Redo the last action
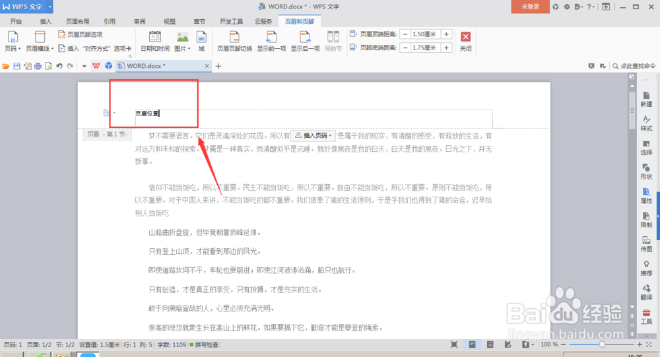Viewport: 660px width, 357px height. [x=71, y=66]
